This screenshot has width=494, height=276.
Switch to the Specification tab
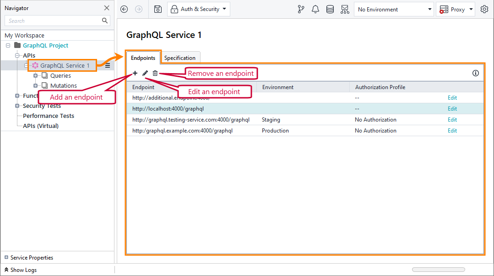pos(180,57)
